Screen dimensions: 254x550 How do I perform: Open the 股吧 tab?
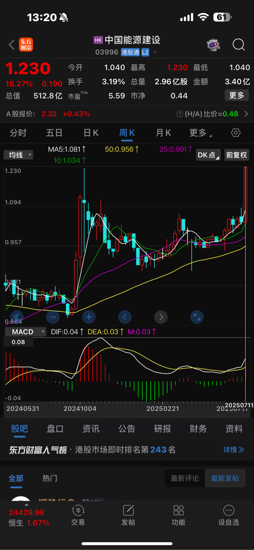pos(20,429)
